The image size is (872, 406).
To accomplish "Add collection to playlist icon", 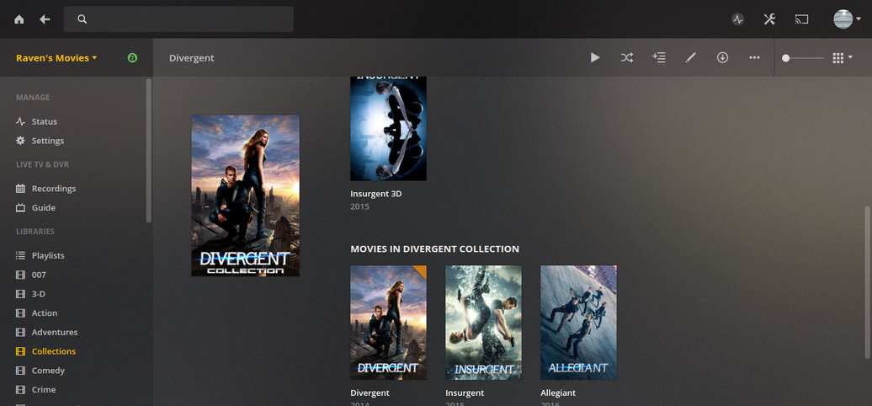I will click(658, 57).
